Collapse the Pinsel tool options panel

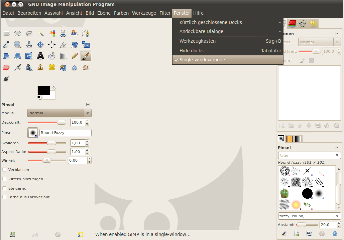tap(88, 104)
